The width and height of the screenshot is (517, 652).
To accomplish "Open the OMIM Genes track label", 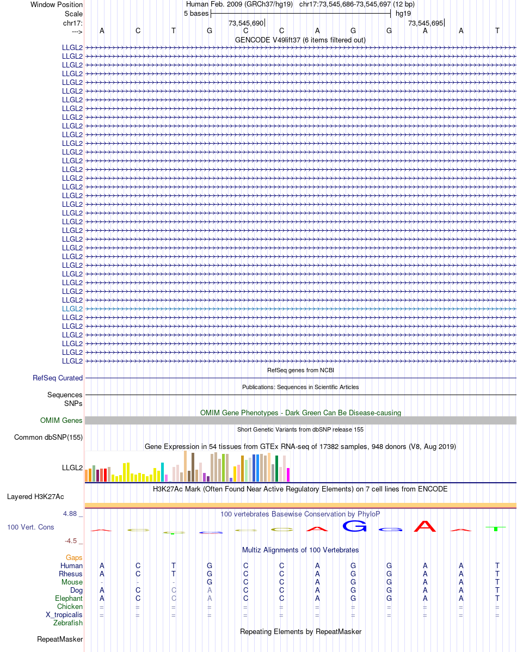I will tap(61, 420).
